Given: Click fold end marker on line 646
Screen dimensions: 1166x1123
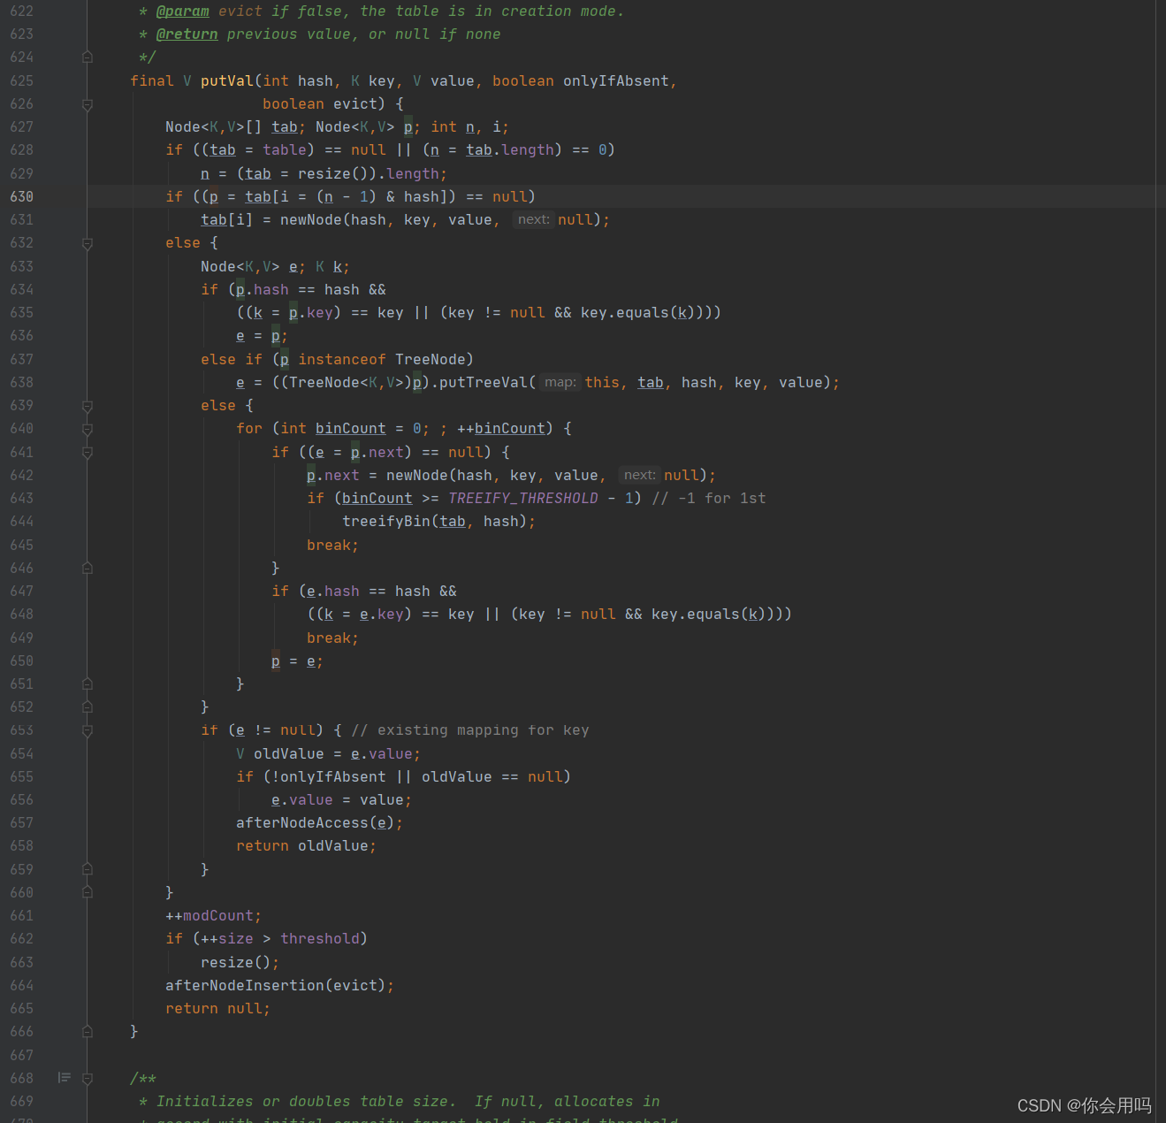Looking at the screenshot, I should [x=88, y=568].
